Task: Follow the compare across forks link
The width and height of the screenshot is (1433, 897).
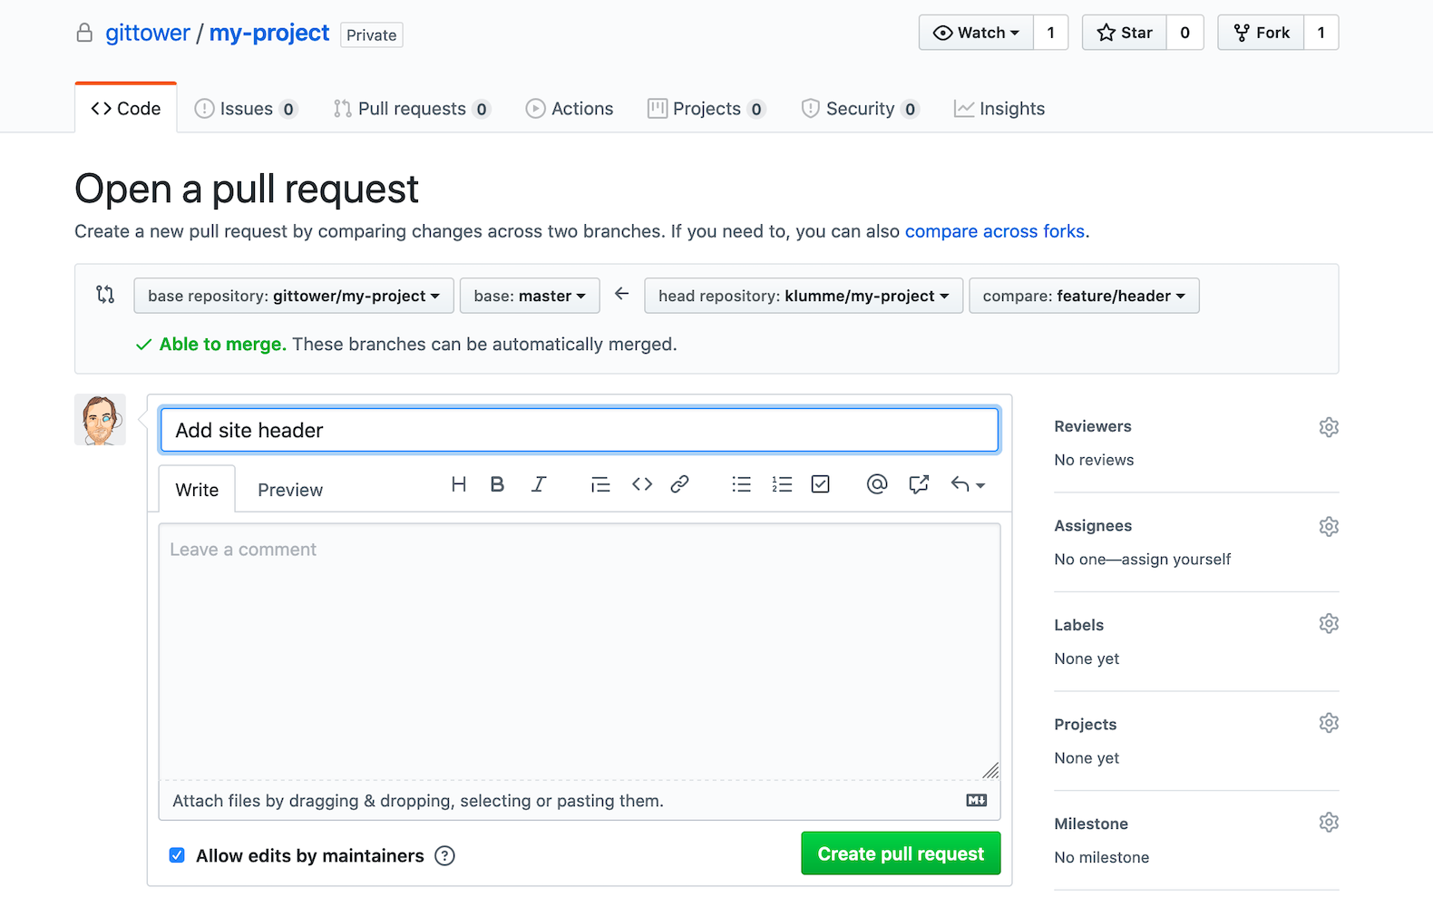Action: (x=995, y=231)
